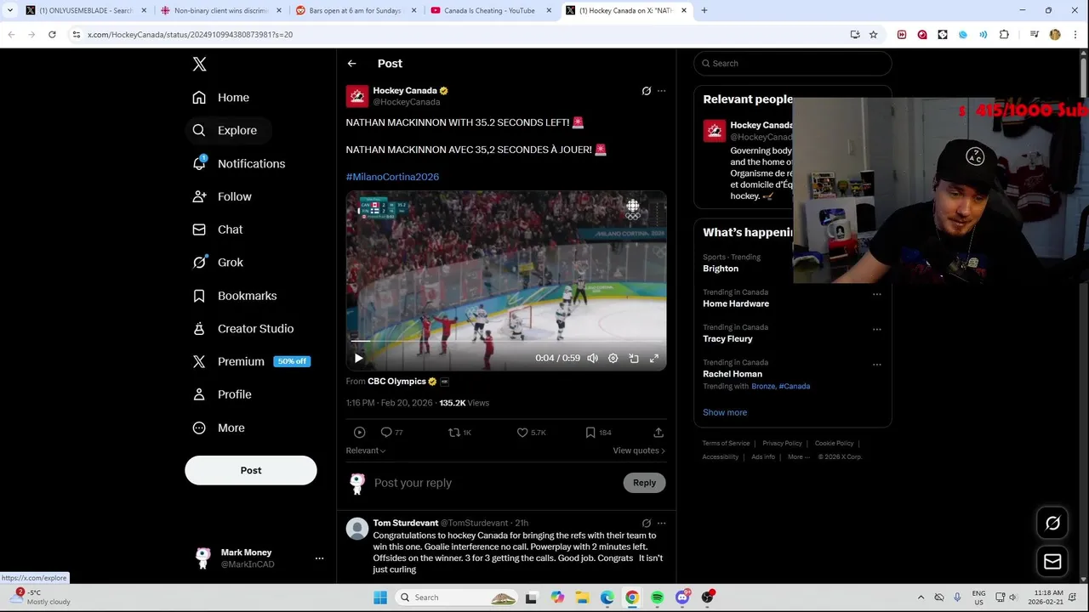The width and height of the screenshot is (1089, 612).
Task: Seek on the video progress bar
Action: pyautogui.click(x=506, y=342)
